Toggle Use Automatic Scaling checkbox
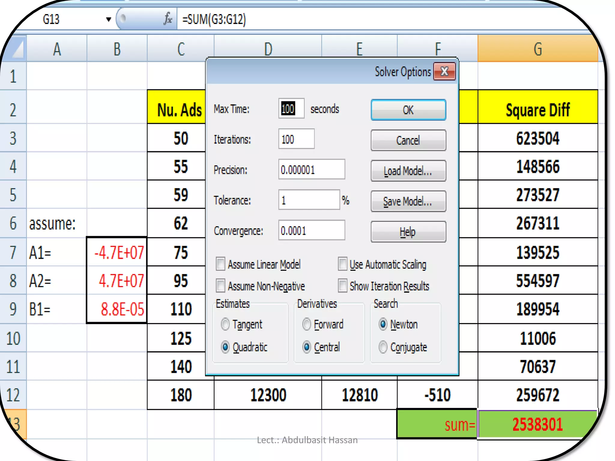Image resolution: width=615 pixels, height=461 pixels. tap(343, 264)
